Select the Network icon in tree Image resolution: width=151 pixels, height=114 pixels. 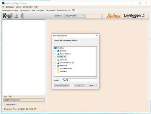coord(58,66)
